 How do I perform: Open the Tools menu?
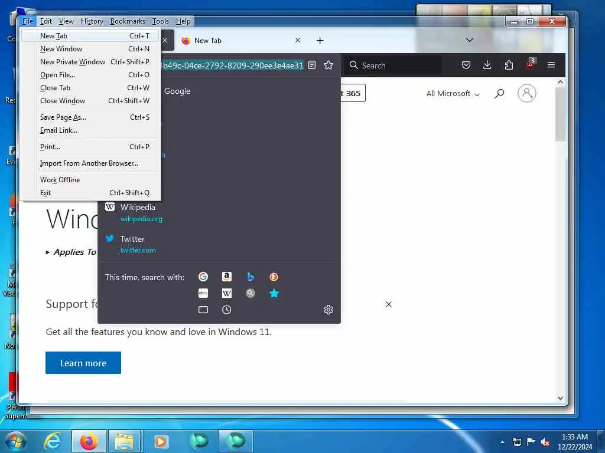161,21
